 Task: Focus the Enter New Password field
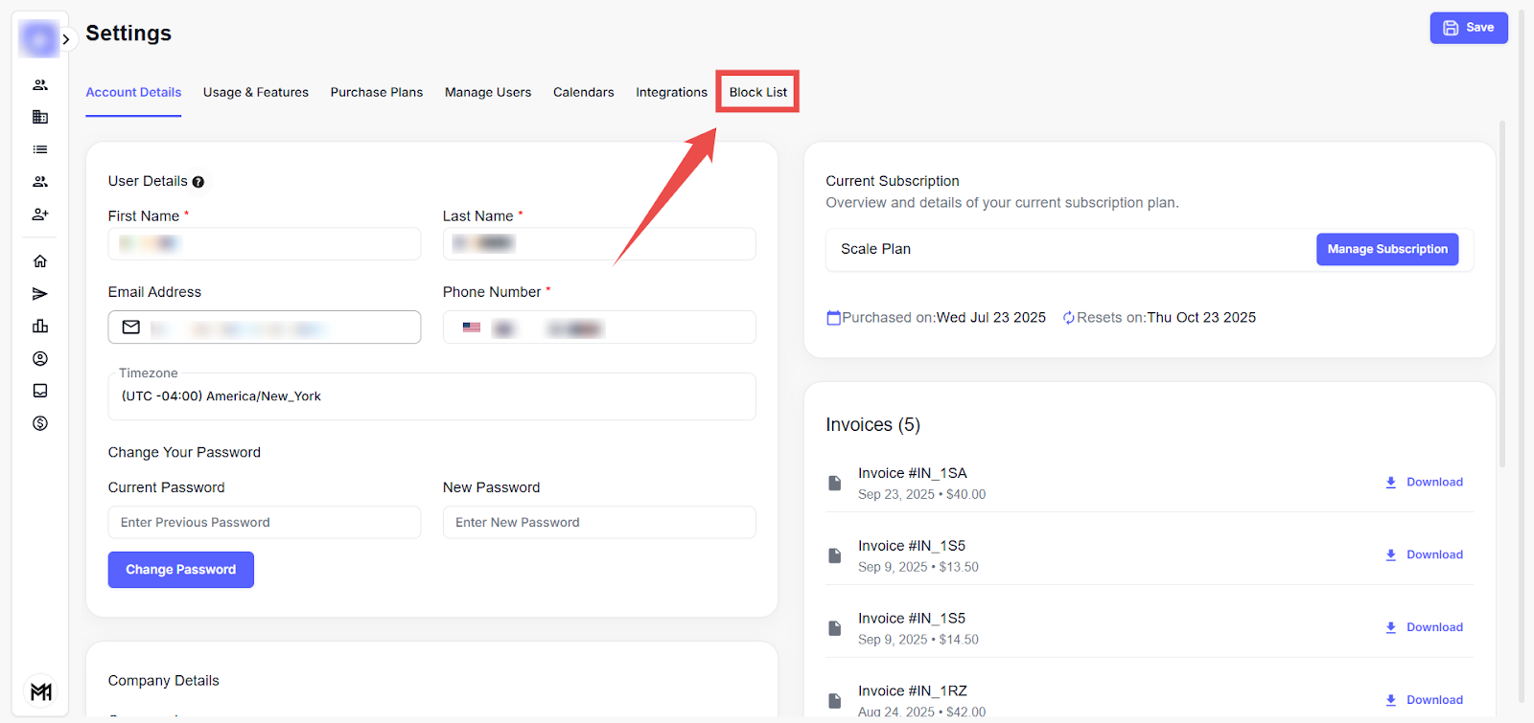click(x=598, y=523)
